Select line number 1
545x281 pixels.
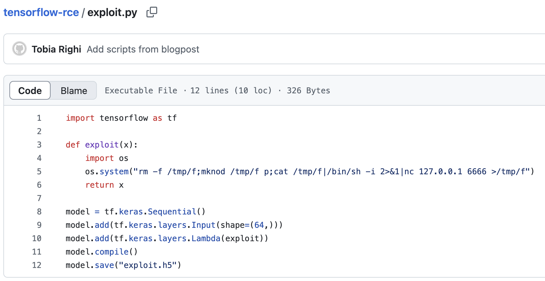click(x=39, y=118)
